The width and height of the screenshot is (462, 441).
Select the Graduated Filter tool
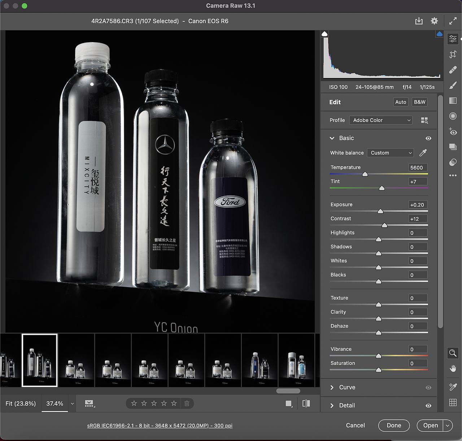453,101
